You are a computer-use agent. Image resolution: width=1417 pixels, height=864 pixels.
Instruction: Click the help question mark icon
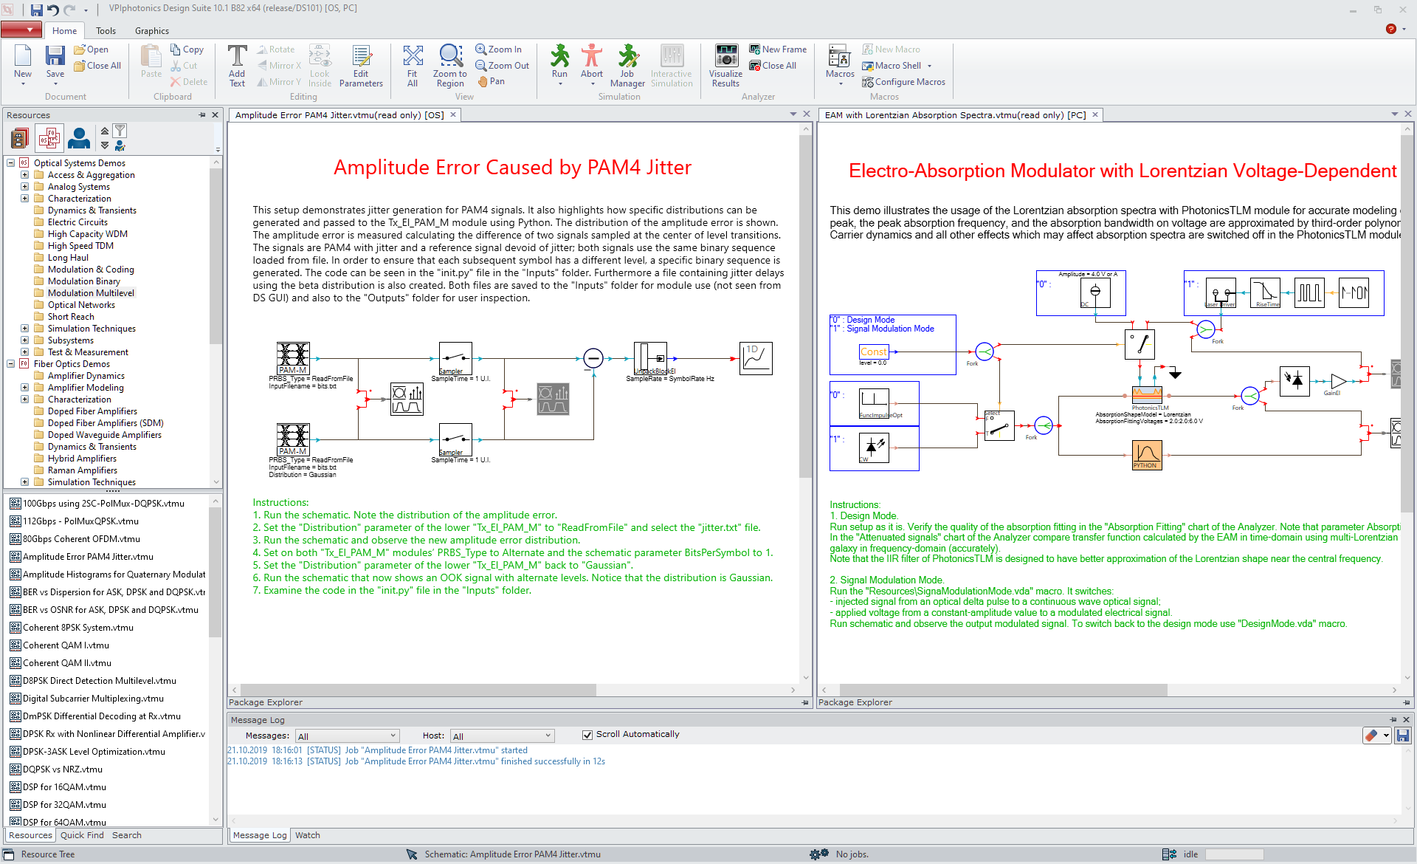(x=1390, y=30)
